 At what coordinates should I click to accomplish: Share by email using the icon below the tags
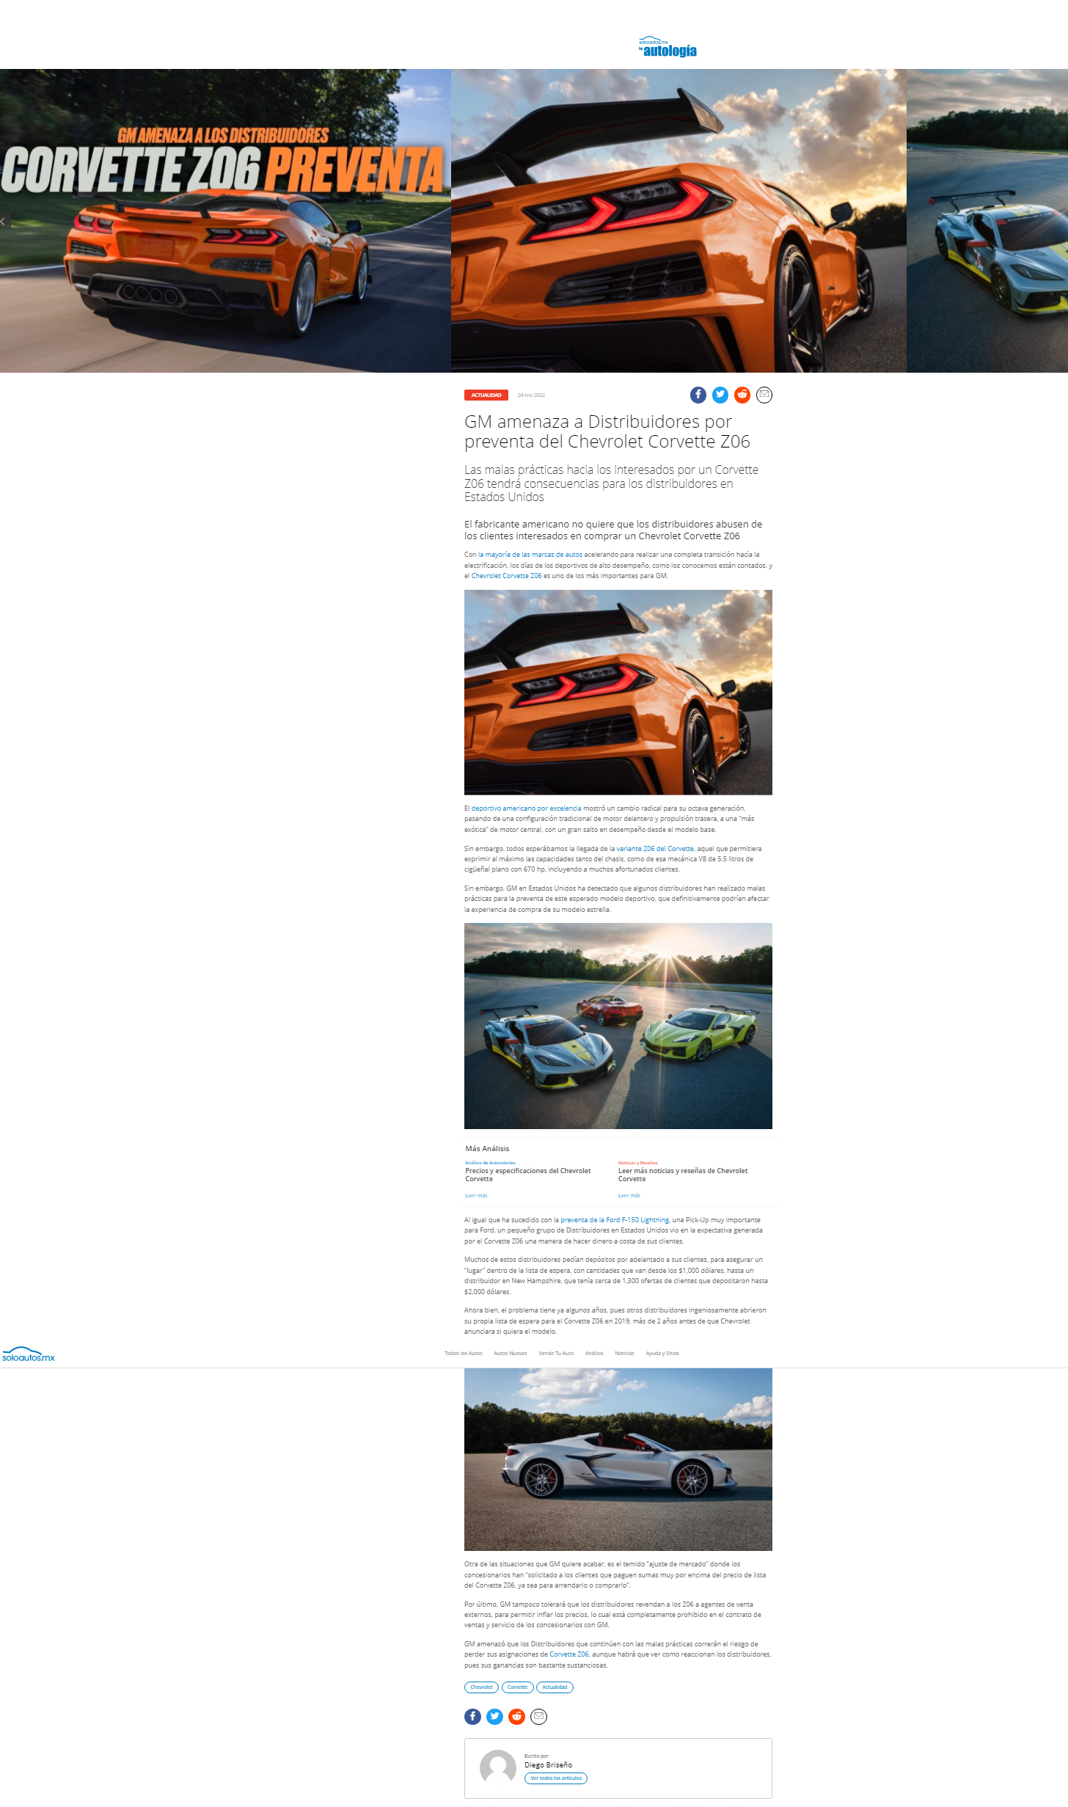(539, 1716)
